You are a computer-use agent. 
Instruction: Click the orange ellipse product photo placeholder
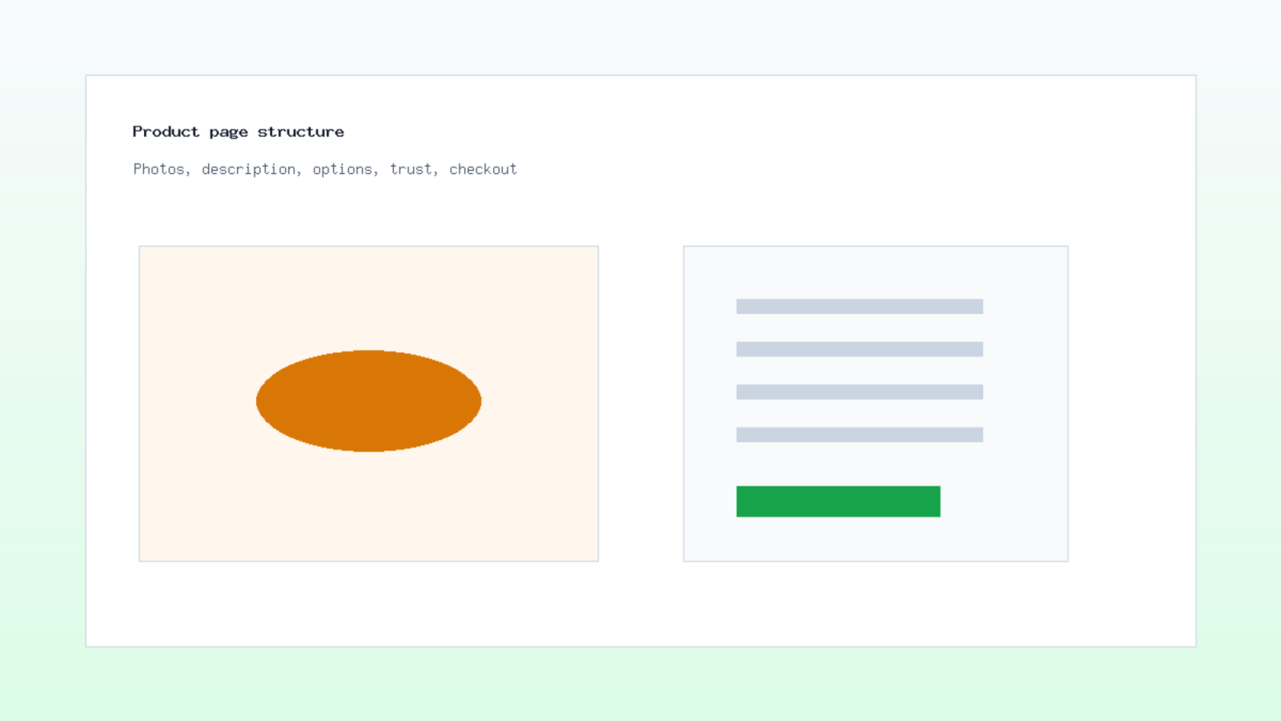tap(368, 401)
